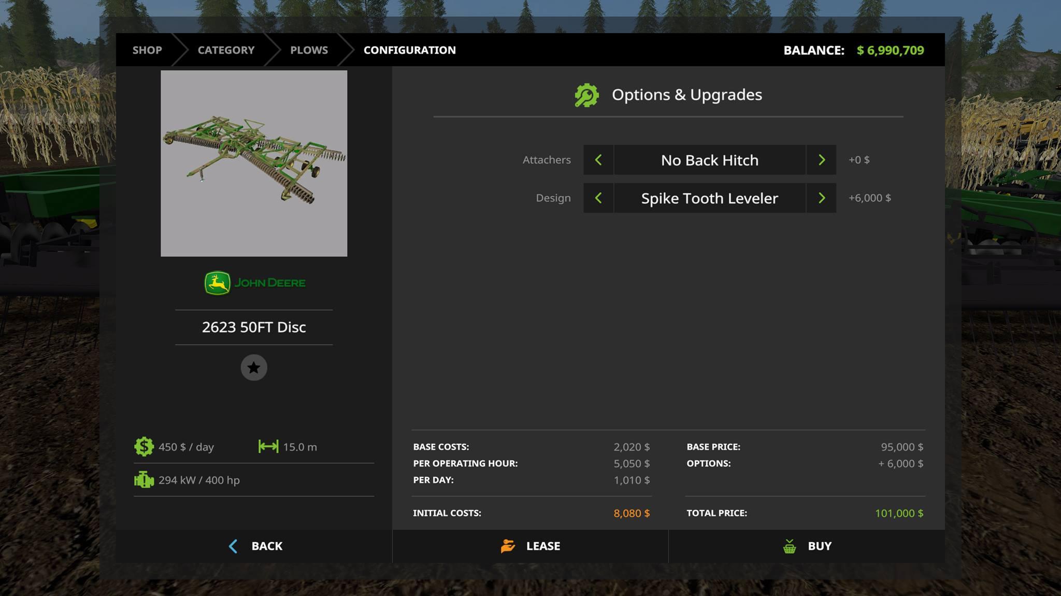Go to SHOP breadcrumb tab
This screenshot has height=596, width=1061.
[147, 50]
